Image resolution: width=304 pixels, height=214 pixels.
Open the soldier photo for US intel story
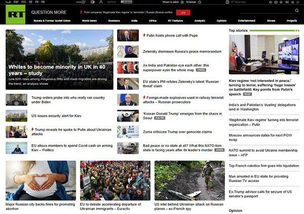(189, 181)
